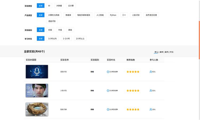Open the 智能鸟巢 experiment name
The height and width of the screenshot is (120, 200).
(63, 110)
